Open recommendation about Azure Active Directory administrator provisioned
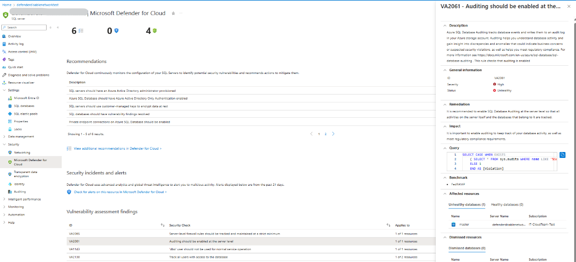This screenshot has height=262, width=576. pyautogui.click(x=122, y=91)
